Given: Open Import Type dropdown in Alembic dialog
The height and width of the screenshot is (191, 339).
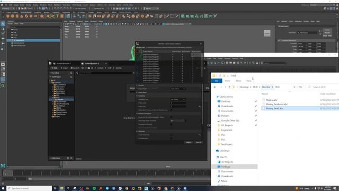Looking at the screenshot, I should [x=178, y=89].
